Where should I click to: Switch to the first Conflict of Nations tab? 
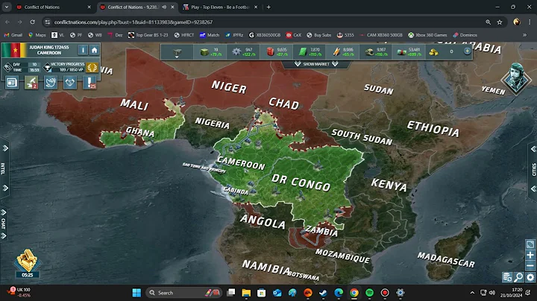(53, 7)
